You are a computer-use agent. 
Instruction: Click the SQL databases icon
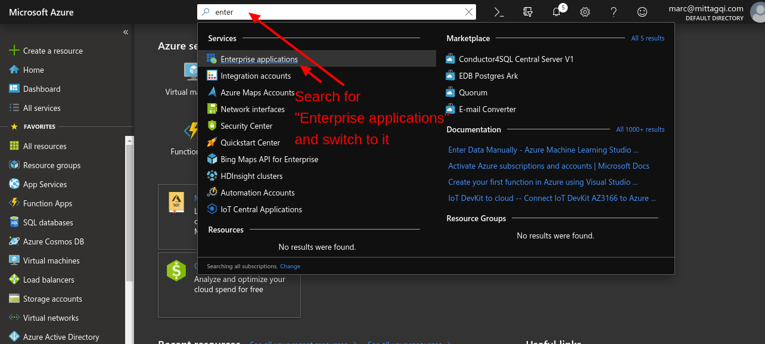click(14, 222)
